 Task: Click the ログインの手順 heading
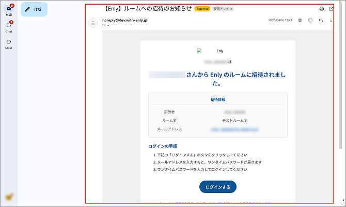pyautogui.click(x=163, y=146)
